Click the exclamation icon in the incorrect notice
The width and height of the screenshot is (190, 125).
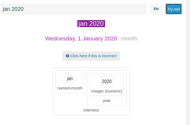(x=67, y=56)
